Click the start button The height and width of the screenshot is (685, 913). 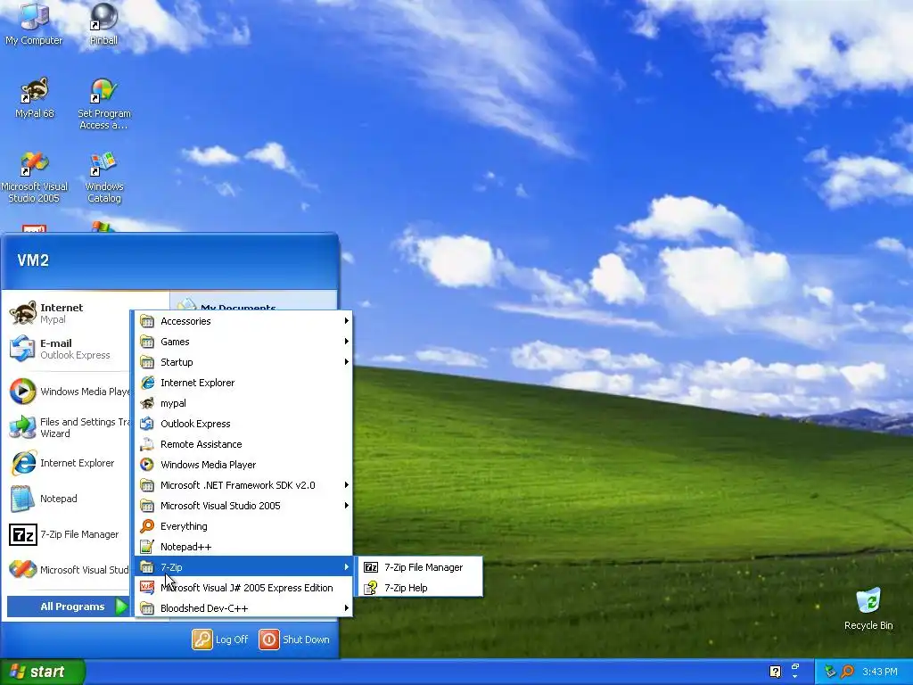[42, 672]
